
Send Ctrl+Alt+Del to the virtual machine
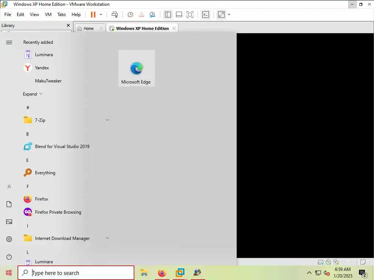pyautogui.click(x=115, y=15)
